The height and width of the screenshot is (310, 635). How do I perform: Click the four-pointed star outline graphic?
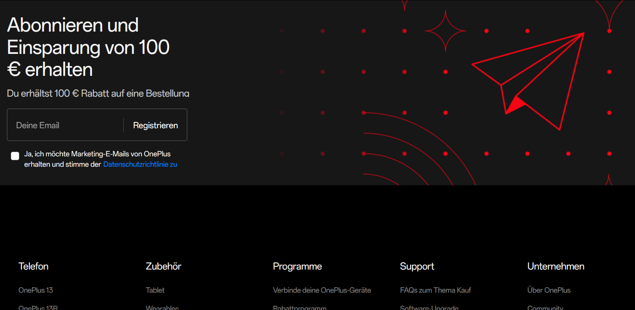click(x=445, y=31)
